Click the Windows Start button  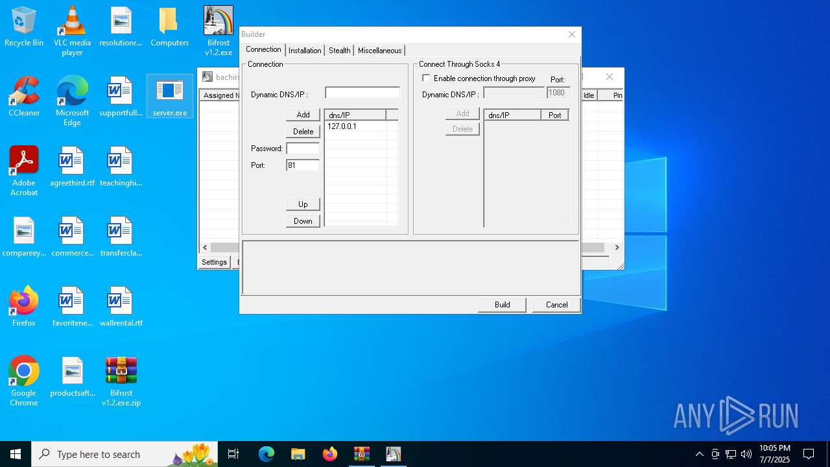pyautogui.click(x=16, y=454)
